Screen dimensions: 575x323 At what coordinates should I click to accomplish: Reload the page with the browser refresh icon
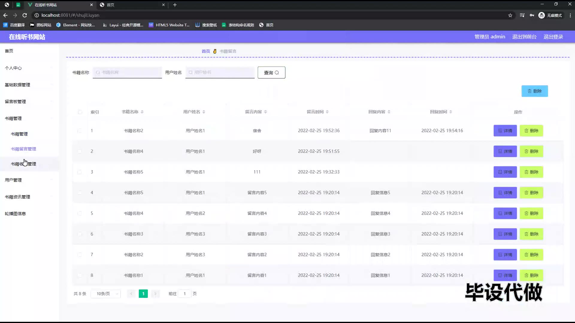pos(25,15)
